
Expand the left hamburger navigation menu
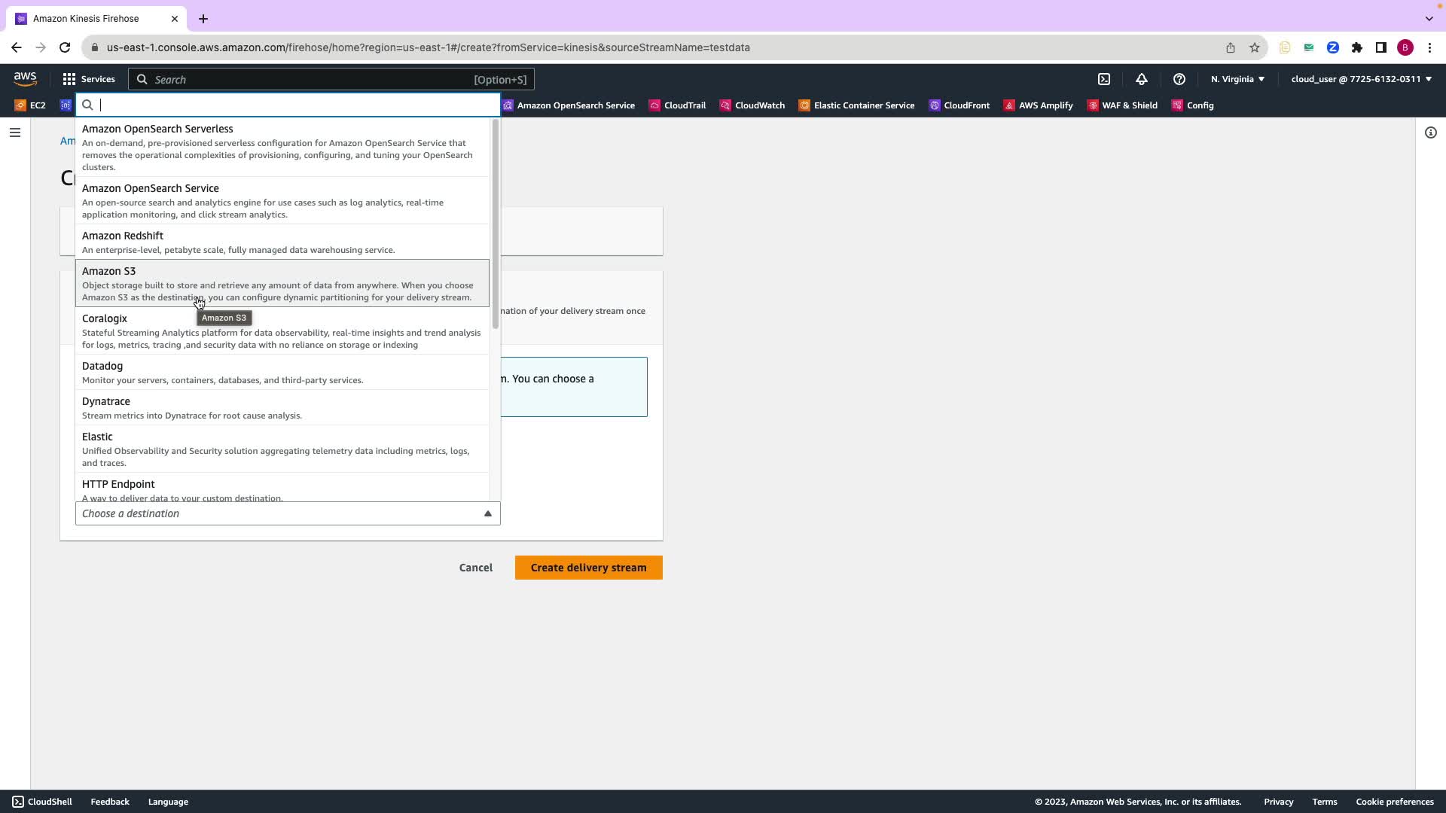[15, 132]
